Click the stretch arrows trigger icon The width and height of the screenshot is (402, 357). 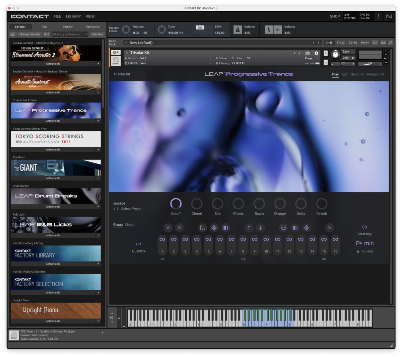pos(283,228)
